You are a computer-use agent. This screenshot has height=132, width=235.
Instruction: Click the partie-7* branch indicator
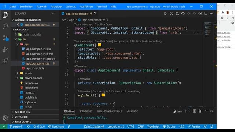[16, 126]
